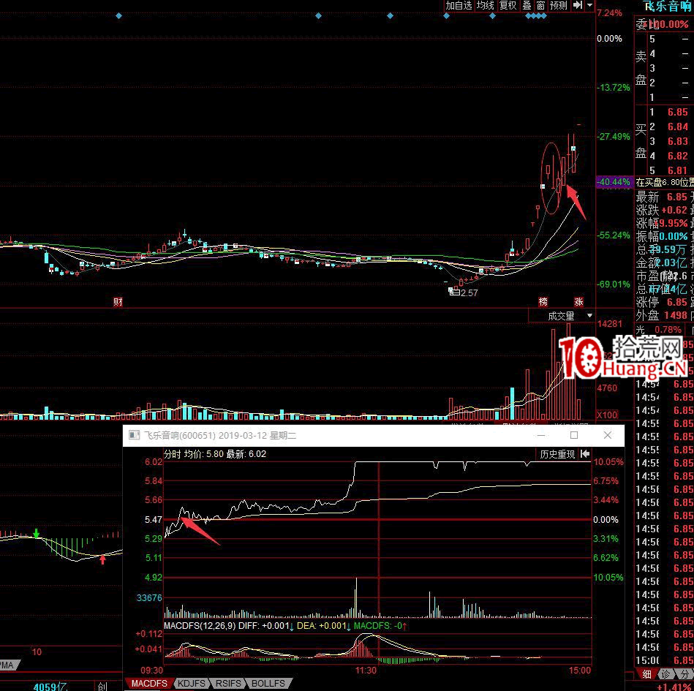This screenshot has width=694, height=691.
Task: Click the 创 index label at bottom
Action: pos(102,687)
